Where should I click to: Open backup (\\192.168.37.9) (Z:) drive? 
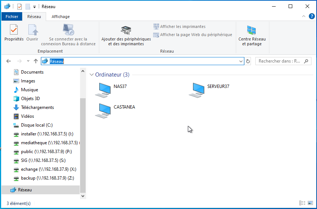47,178
